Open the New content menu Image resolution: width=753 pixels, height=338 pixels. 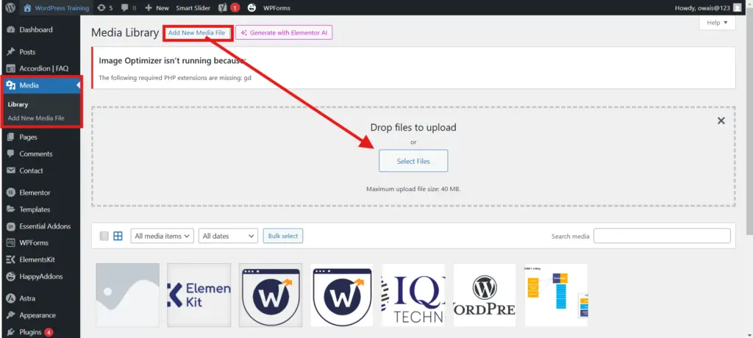click(x=157, y=7)
